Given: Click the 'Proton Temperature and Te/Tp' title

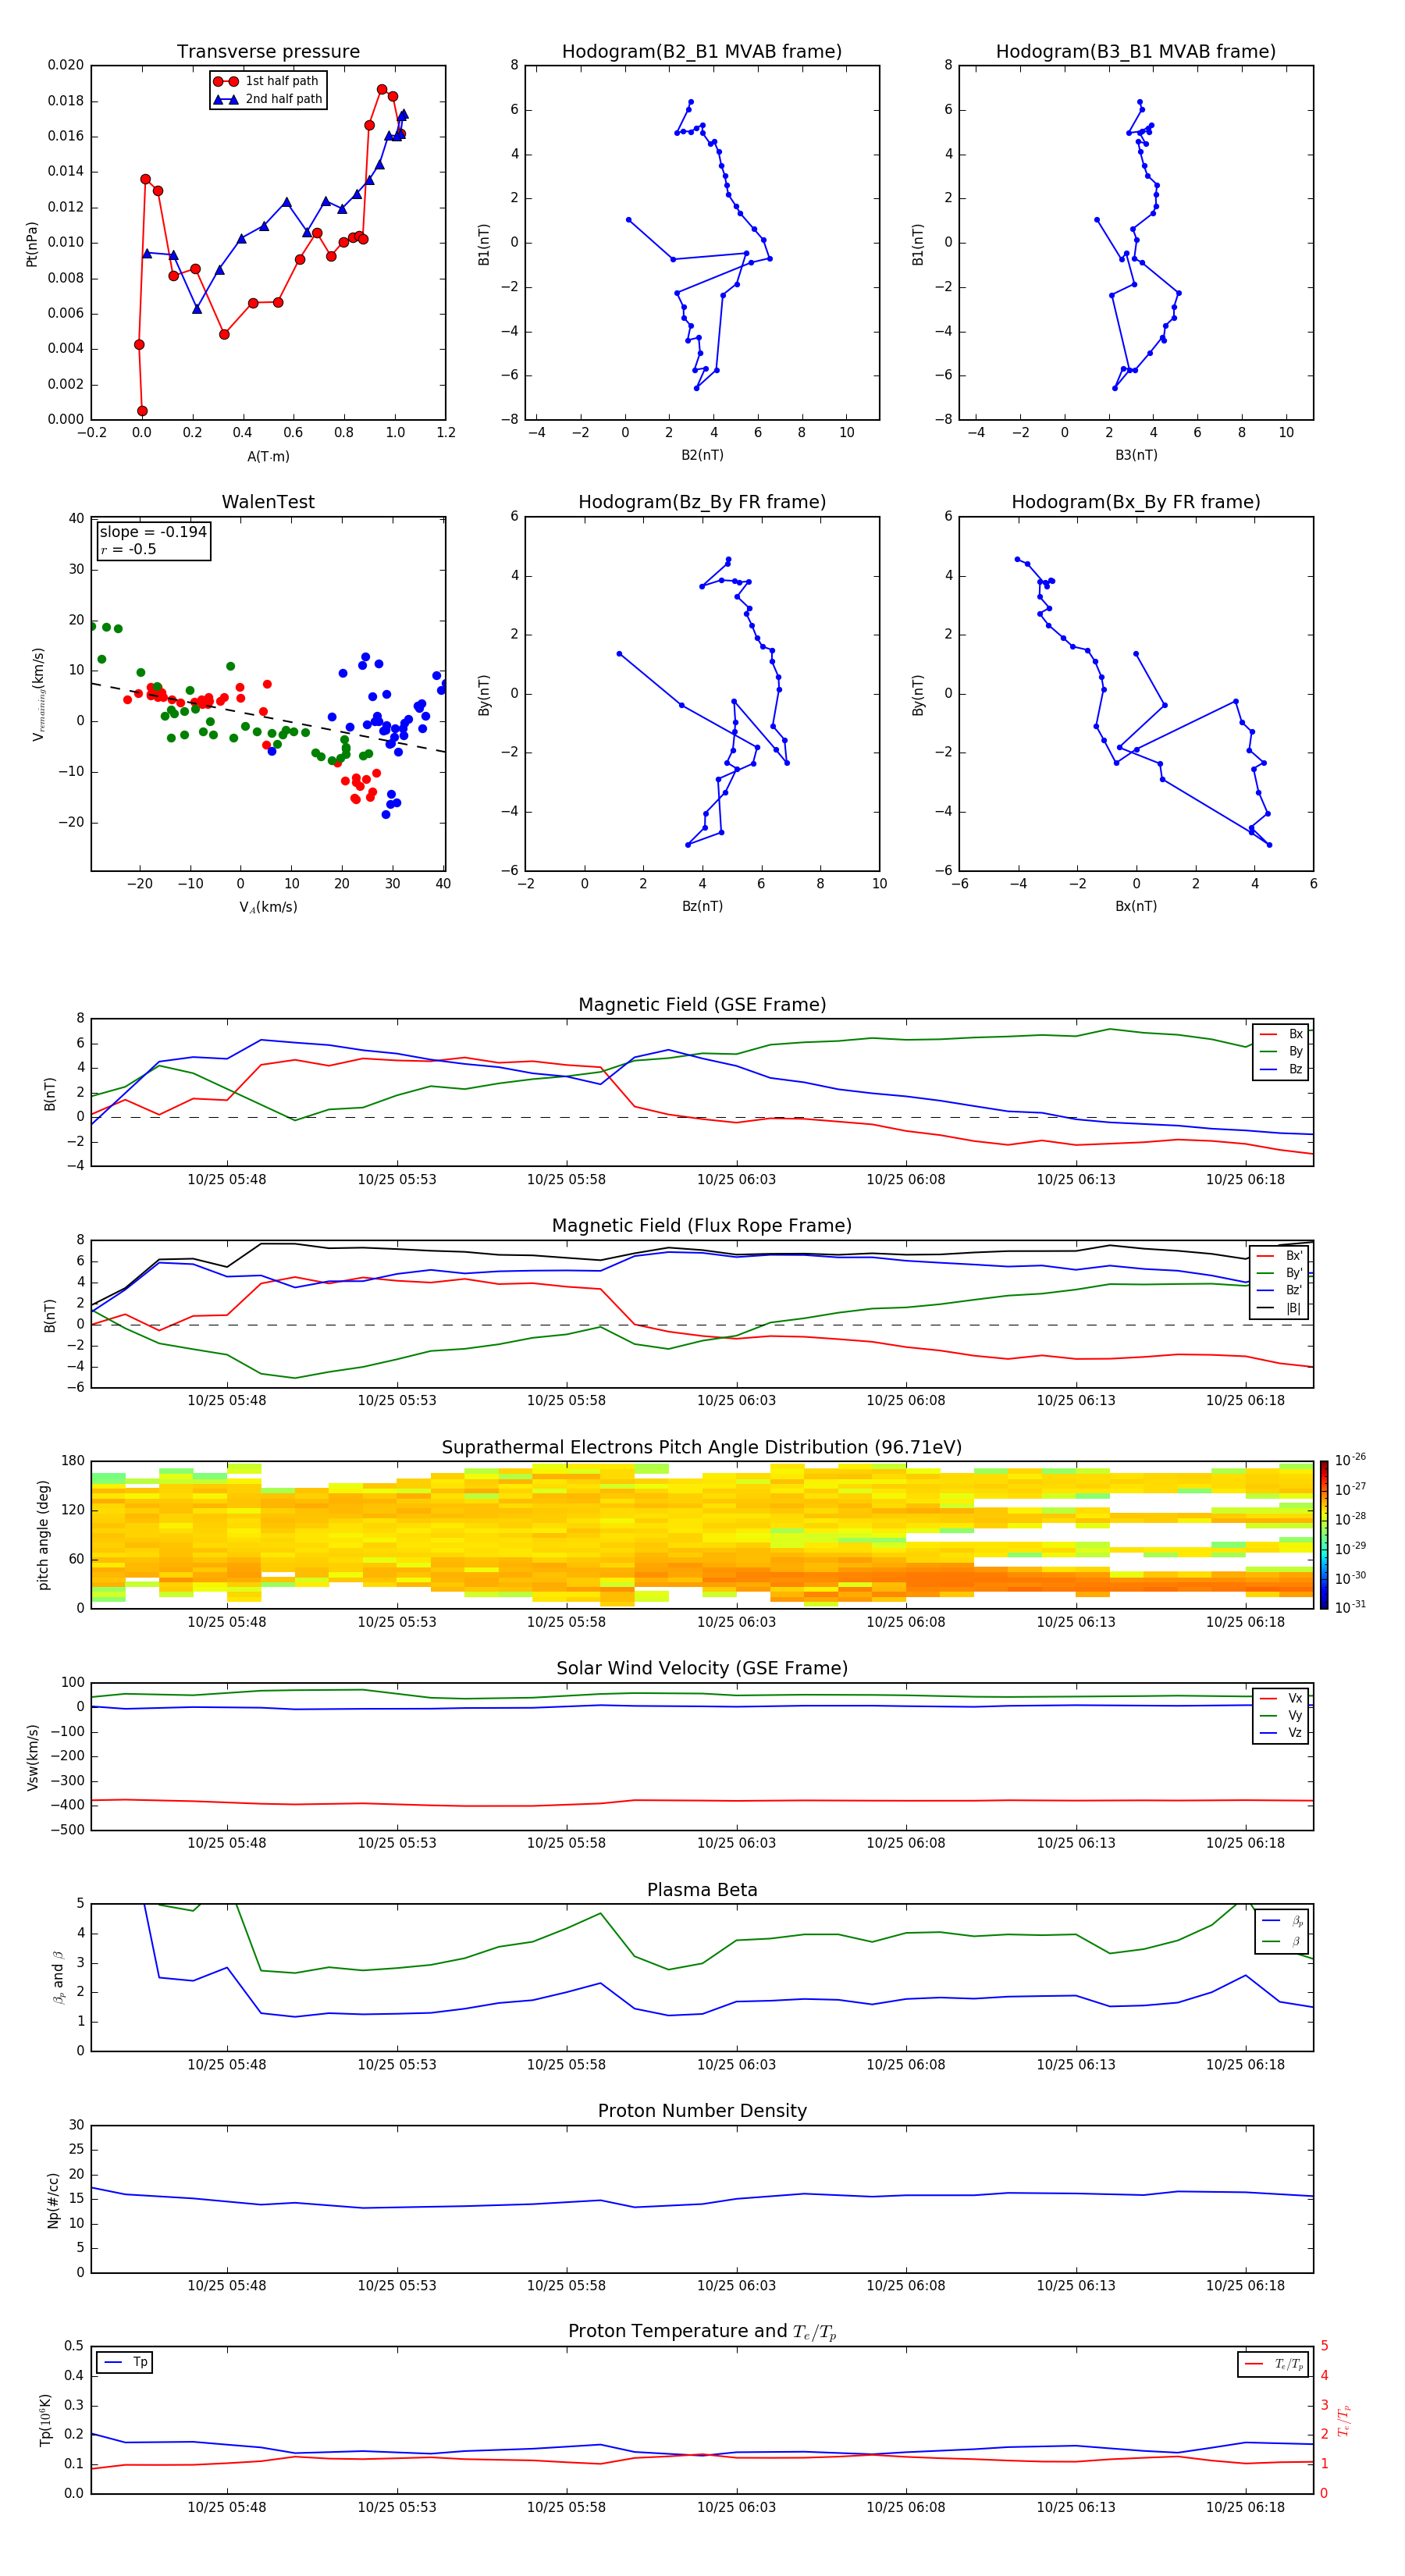Looking at the screenshot, I should coord(702,2332).
